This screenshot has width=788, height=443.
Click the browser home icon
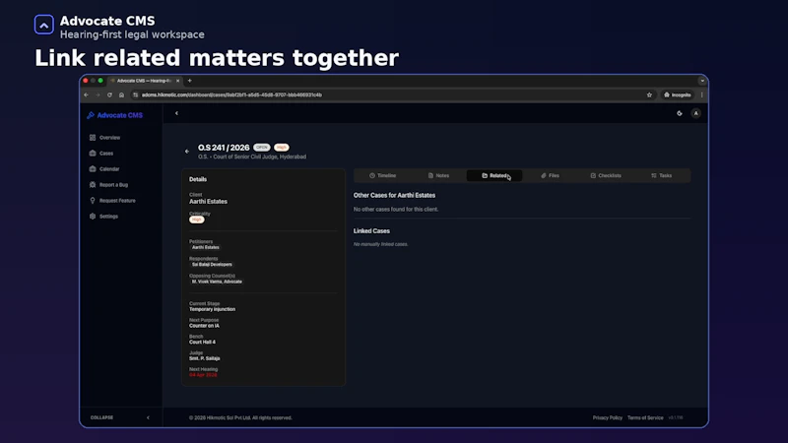[x=121, y=95]
